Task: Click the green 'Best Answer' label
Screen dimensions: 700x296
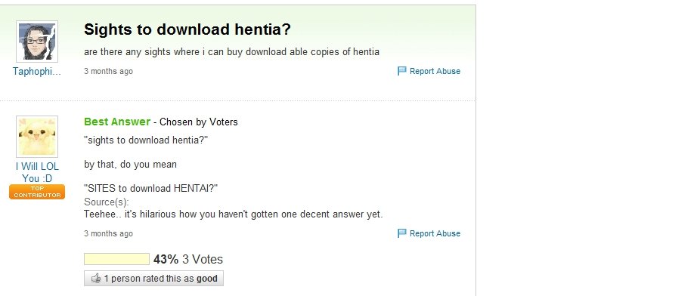Action: (117, 122)
